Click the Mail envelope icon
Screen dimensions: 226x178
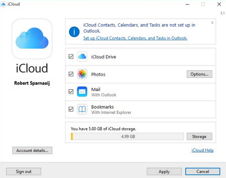coord(82,92)
